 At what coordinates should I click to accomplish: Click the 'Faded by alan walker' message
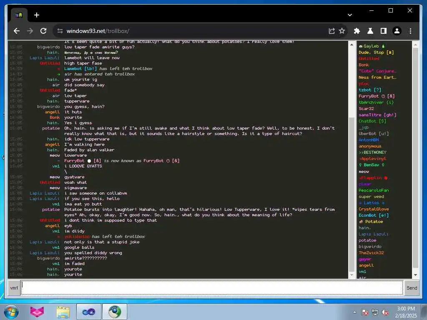point(89,150)
